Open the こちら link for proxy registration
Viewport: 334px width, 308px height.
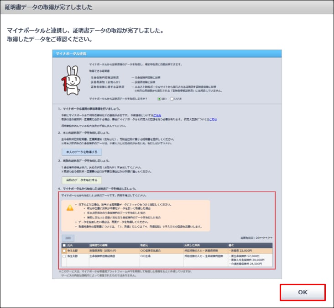pos(212,120)
